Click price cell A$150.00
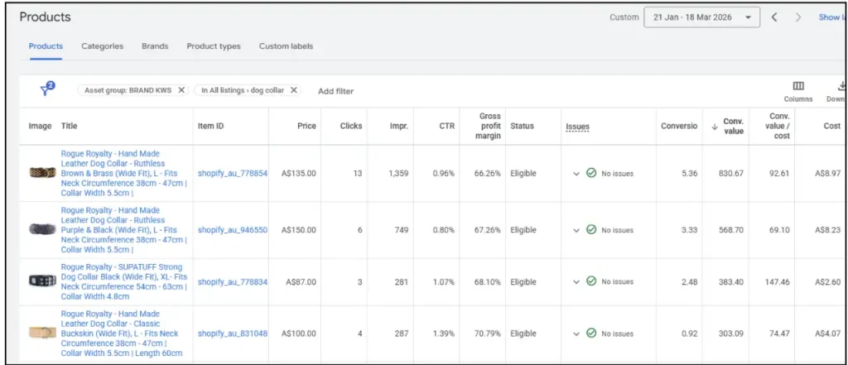848x365 pixels. coord(298,230)
